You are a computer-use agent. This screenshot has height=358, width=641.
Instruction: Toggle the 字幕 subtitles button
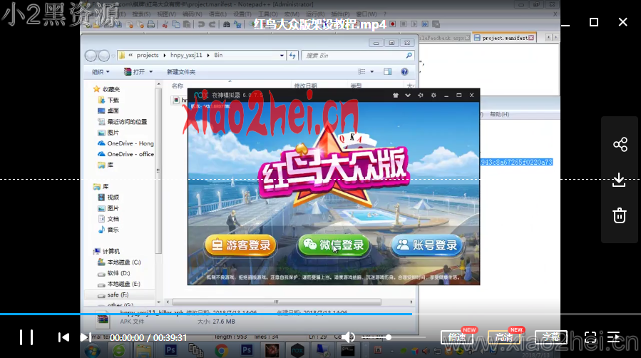tap(550, 337)
